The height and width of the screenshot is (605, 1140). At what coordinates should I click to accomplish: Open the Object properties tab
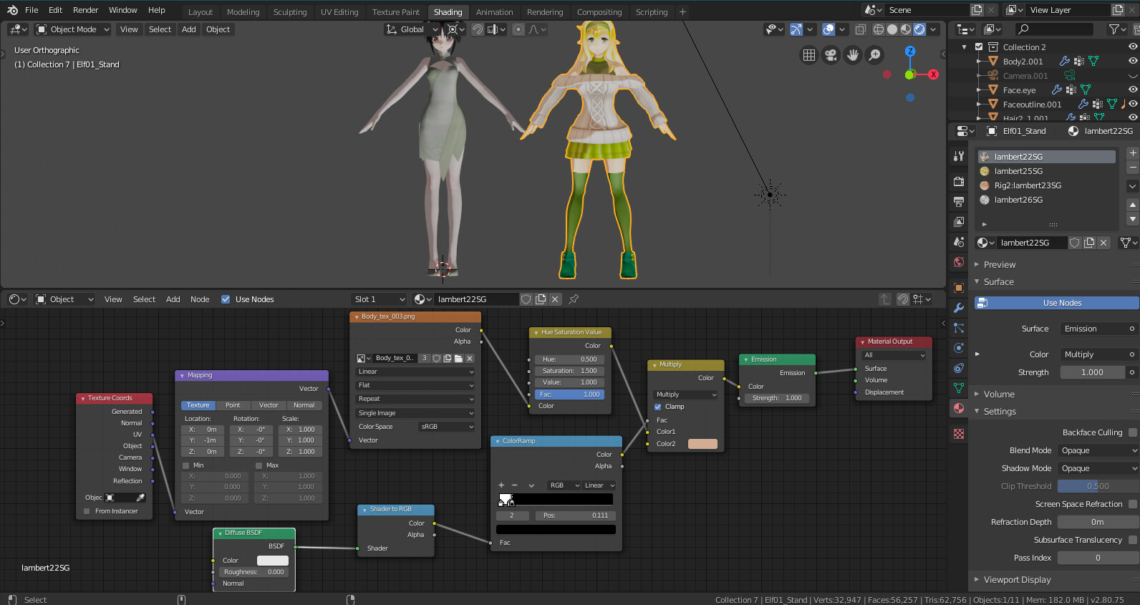tap(959, 288)
